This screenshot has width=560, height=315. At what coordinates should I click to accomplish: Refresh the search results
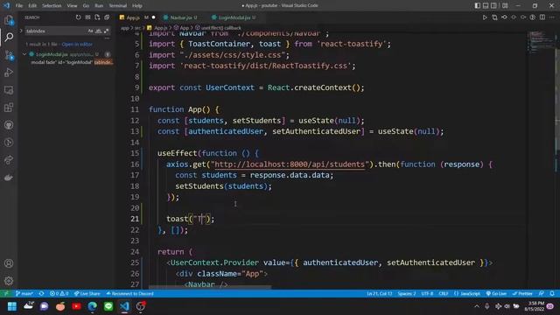pyautogui.click(x=78, y=17)
